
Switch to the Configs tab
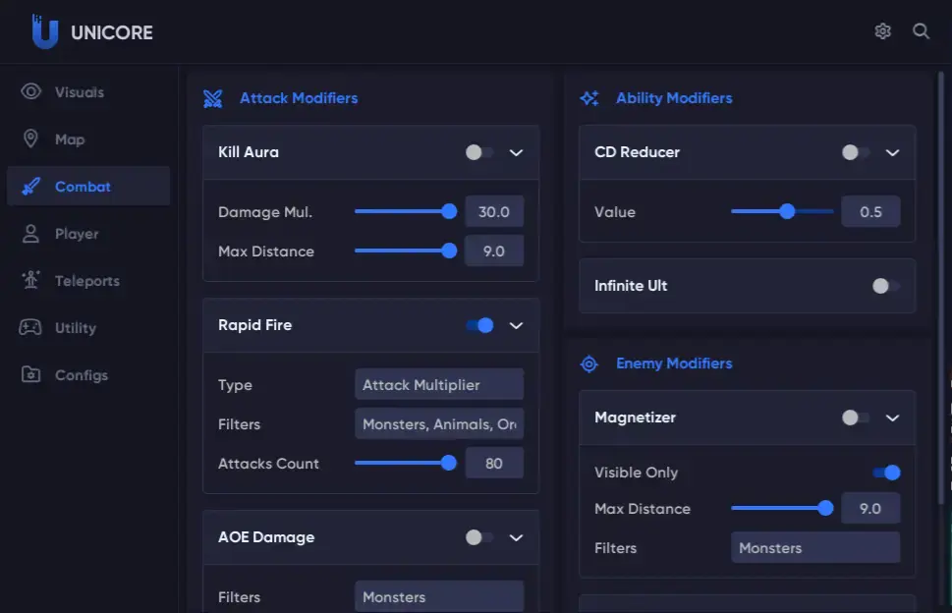[x=88, y=374]
